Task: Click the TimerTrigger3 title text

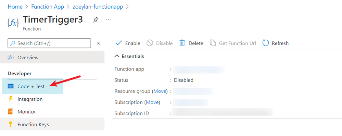Action: point(53,20)
